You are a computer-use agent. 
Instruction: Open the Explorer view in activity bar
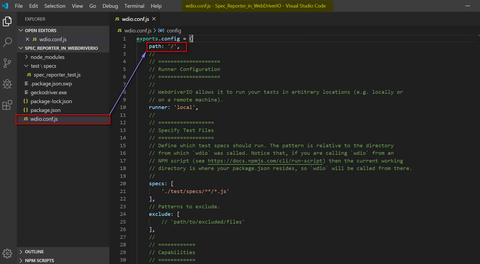(7, 21)
